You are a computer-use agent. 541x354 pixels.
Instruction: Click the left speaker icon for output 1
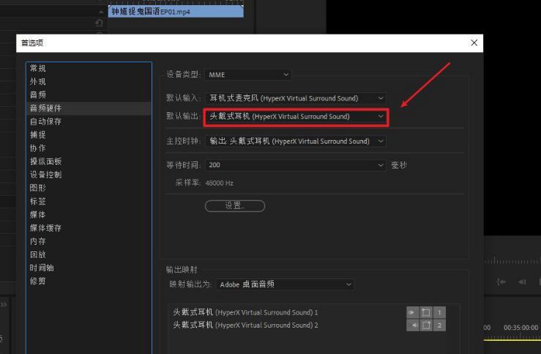pos(413,312)
